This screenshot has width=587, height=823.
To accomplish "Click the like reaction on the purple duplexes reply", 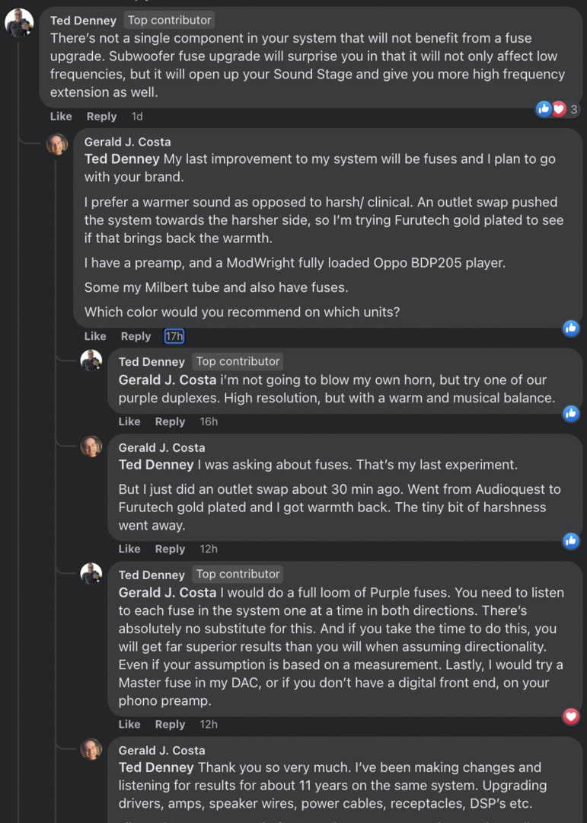I will 570,413.
